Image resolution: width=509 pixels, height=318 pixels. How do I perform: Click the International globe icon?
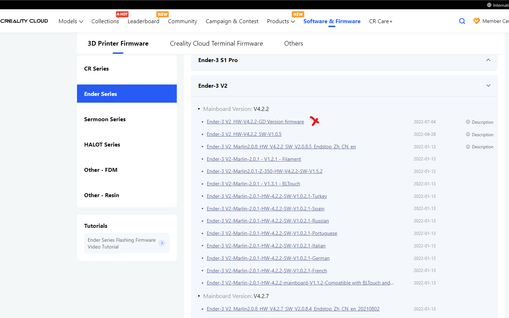[489, 5]
